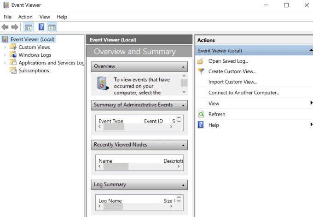Screen dimensions: 313x217
Task: Click the Windows Logs folder icon
Action: click(x=13, y=55)
